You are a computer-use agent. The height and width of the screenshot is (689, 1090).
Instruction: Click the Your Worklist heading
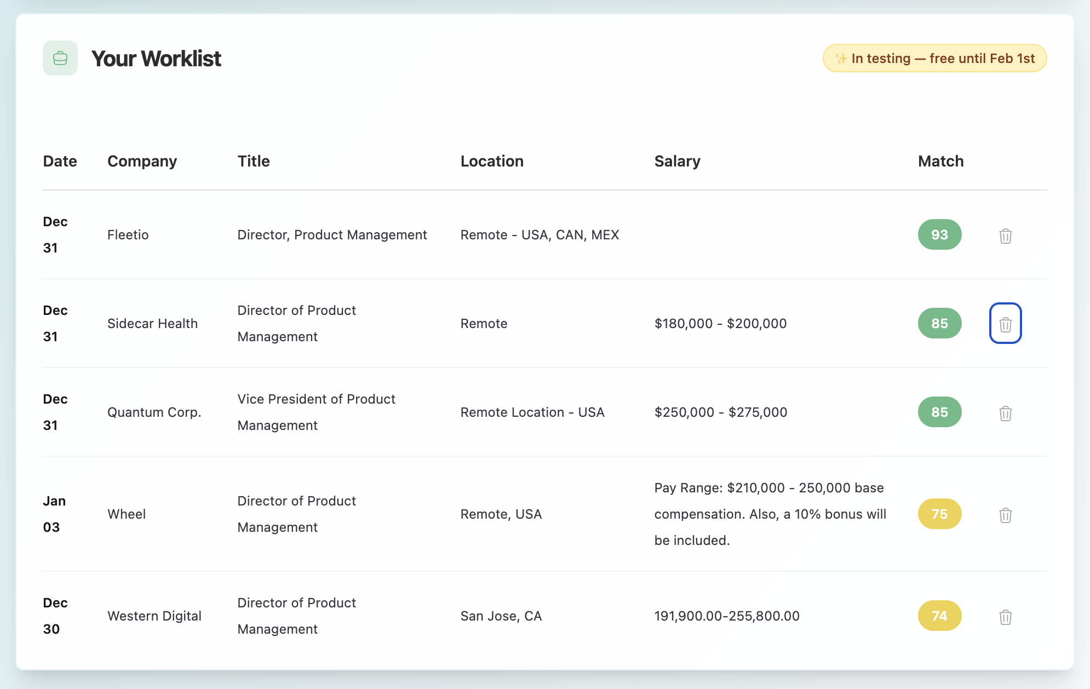156,59
